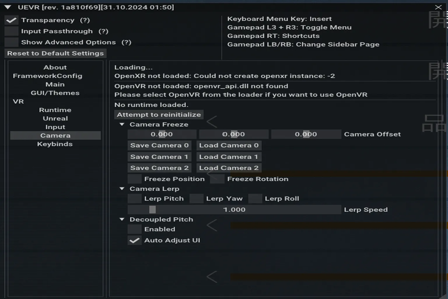Uncheck the Auto Adjust UI option

tap(134, 240)
